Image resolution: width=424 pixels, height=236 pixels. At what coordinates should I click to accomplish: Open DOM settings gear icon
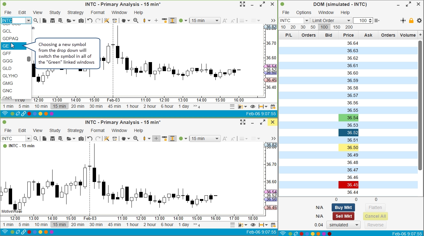point(419,20)
